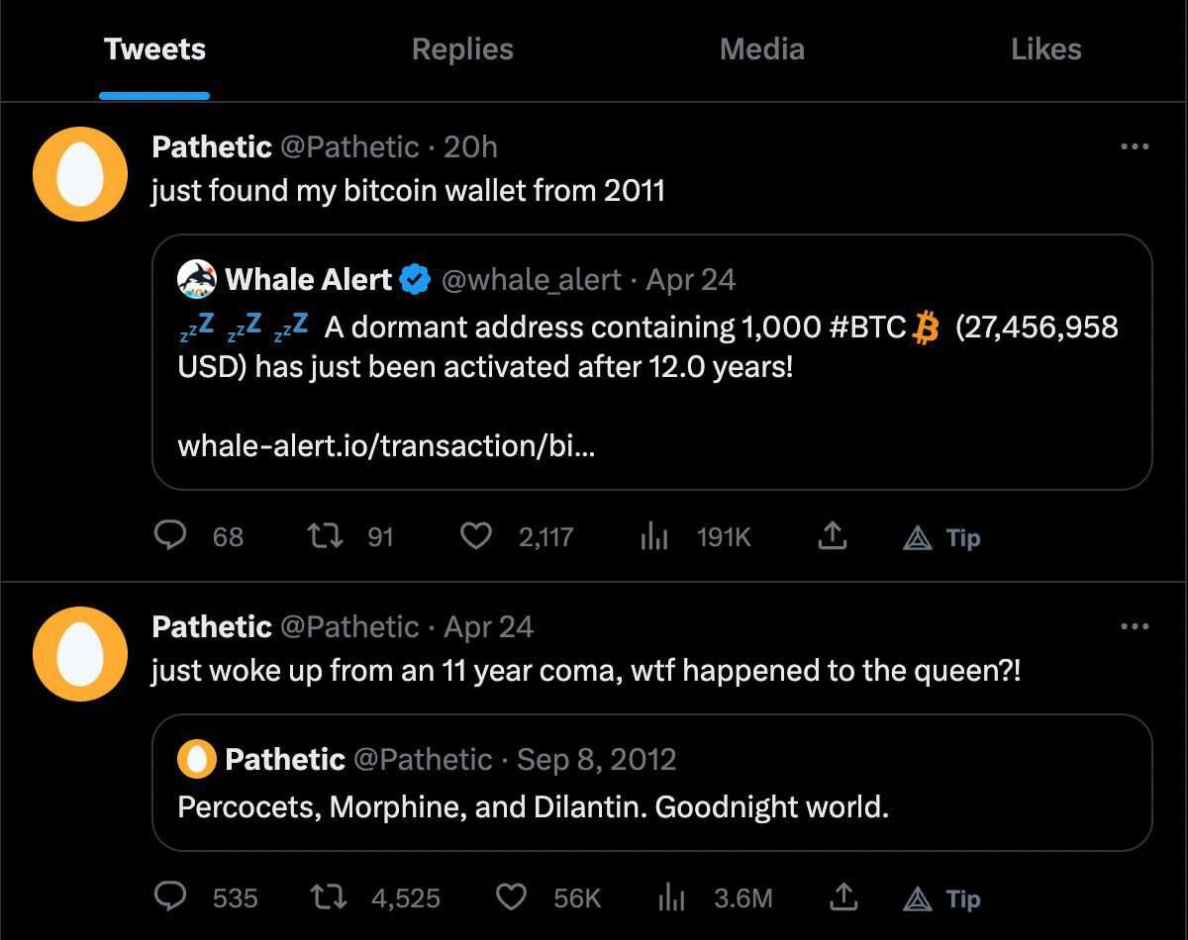Like the bitcoin wallet tweet
1188x940 pixels.
(x=477, y=536)
